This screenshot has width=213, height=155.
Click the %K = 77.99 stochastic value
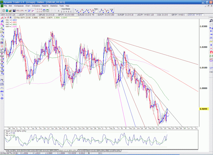pyautogui.click(x=10, y=133)
